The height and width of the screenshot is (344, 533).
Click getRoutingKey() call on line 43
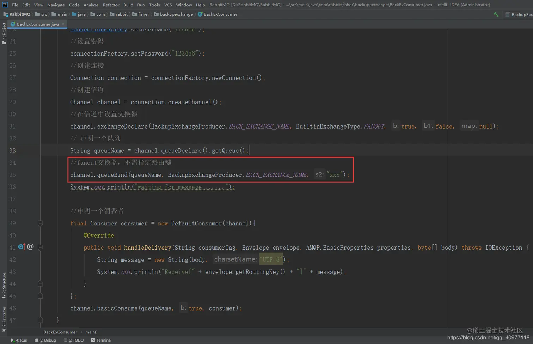coord(260,272)
